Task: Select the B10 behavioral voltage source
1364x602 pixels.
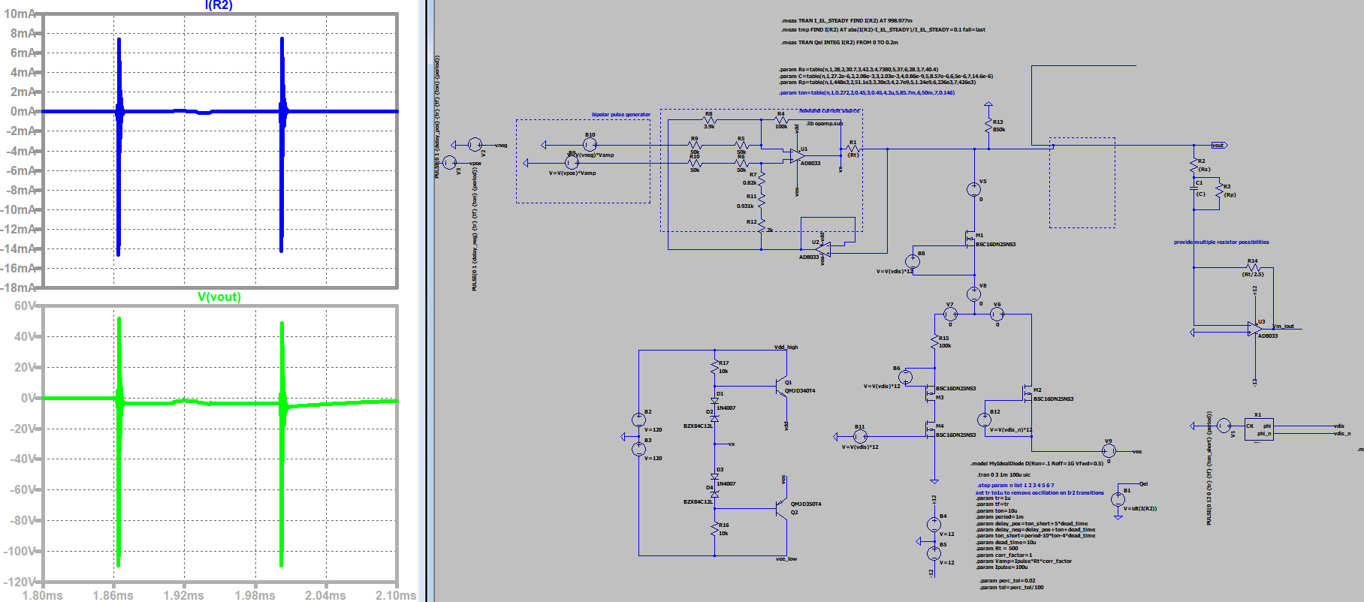Action: [590, 144]
